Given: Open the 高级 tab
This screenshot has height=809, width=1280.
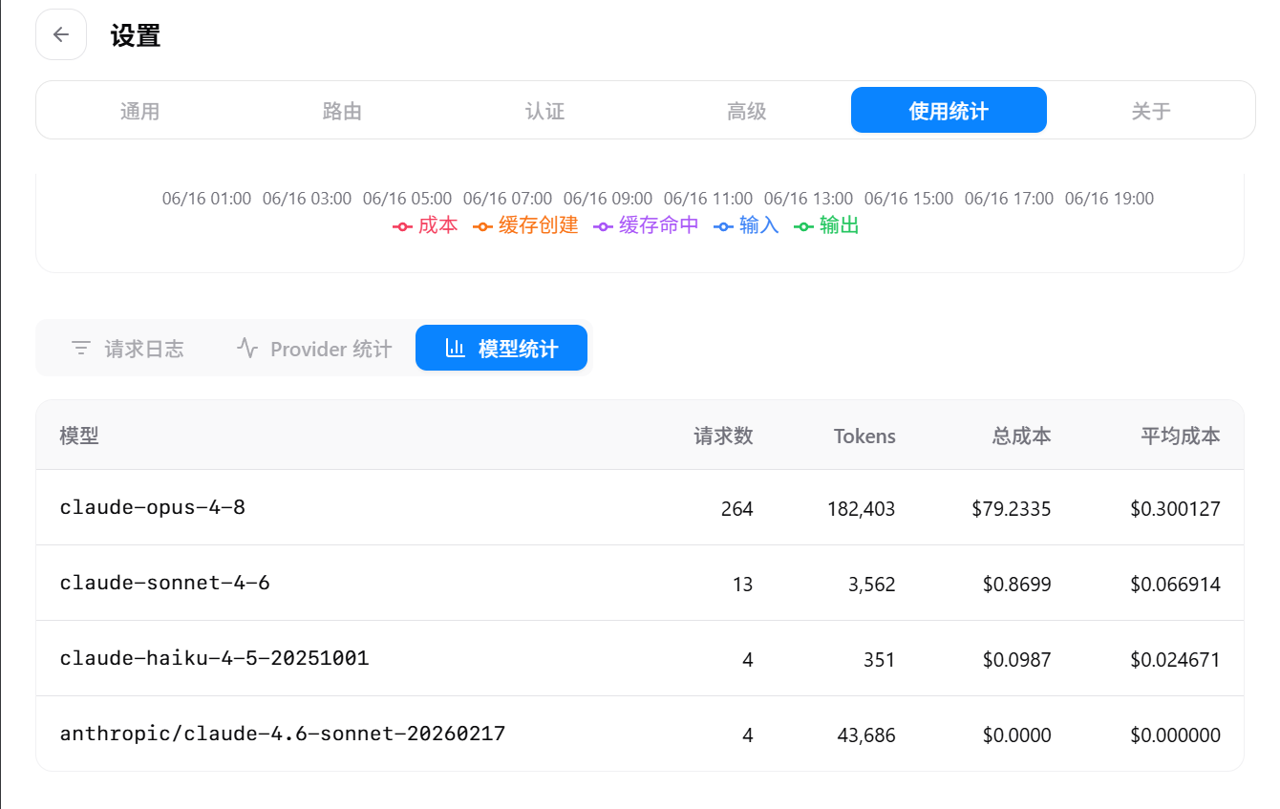Looking at the screenshot, I should (747, 111).
